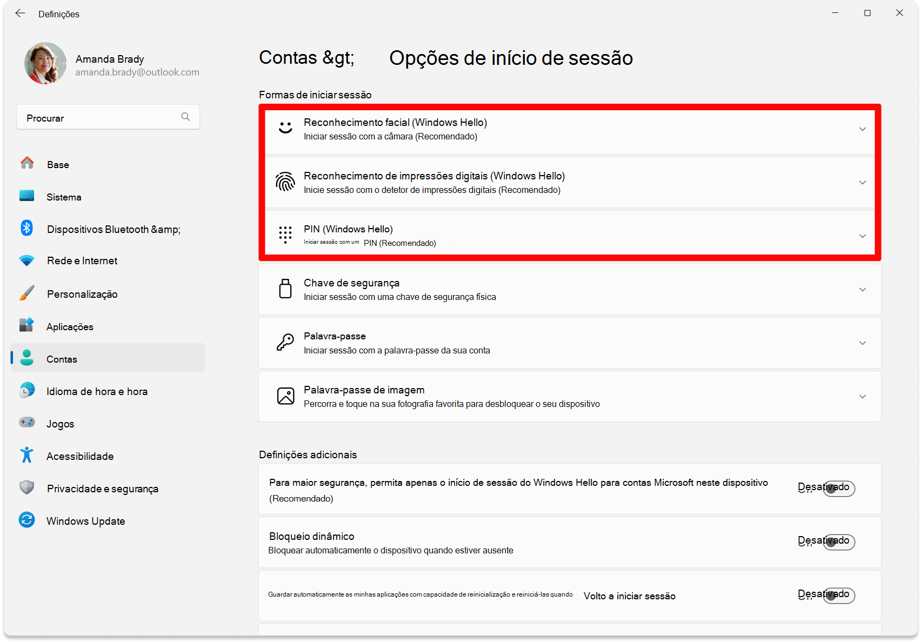Click the PIN keypad dots icon
Image resolution: width=921 pixels, height=642 pixels.
[x=285, y=235]
